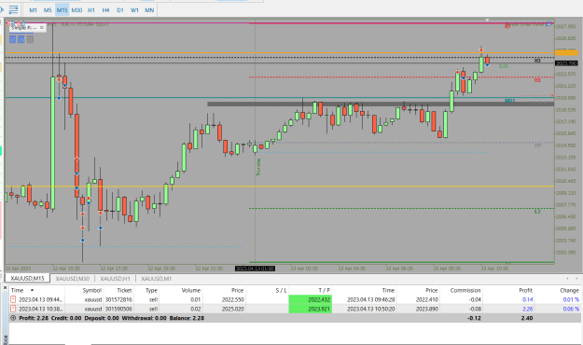Image resolution: width=583 pixels, height=345 pixels.
Task: Switch chart to H1 timeframe
Action: point(91,10)
